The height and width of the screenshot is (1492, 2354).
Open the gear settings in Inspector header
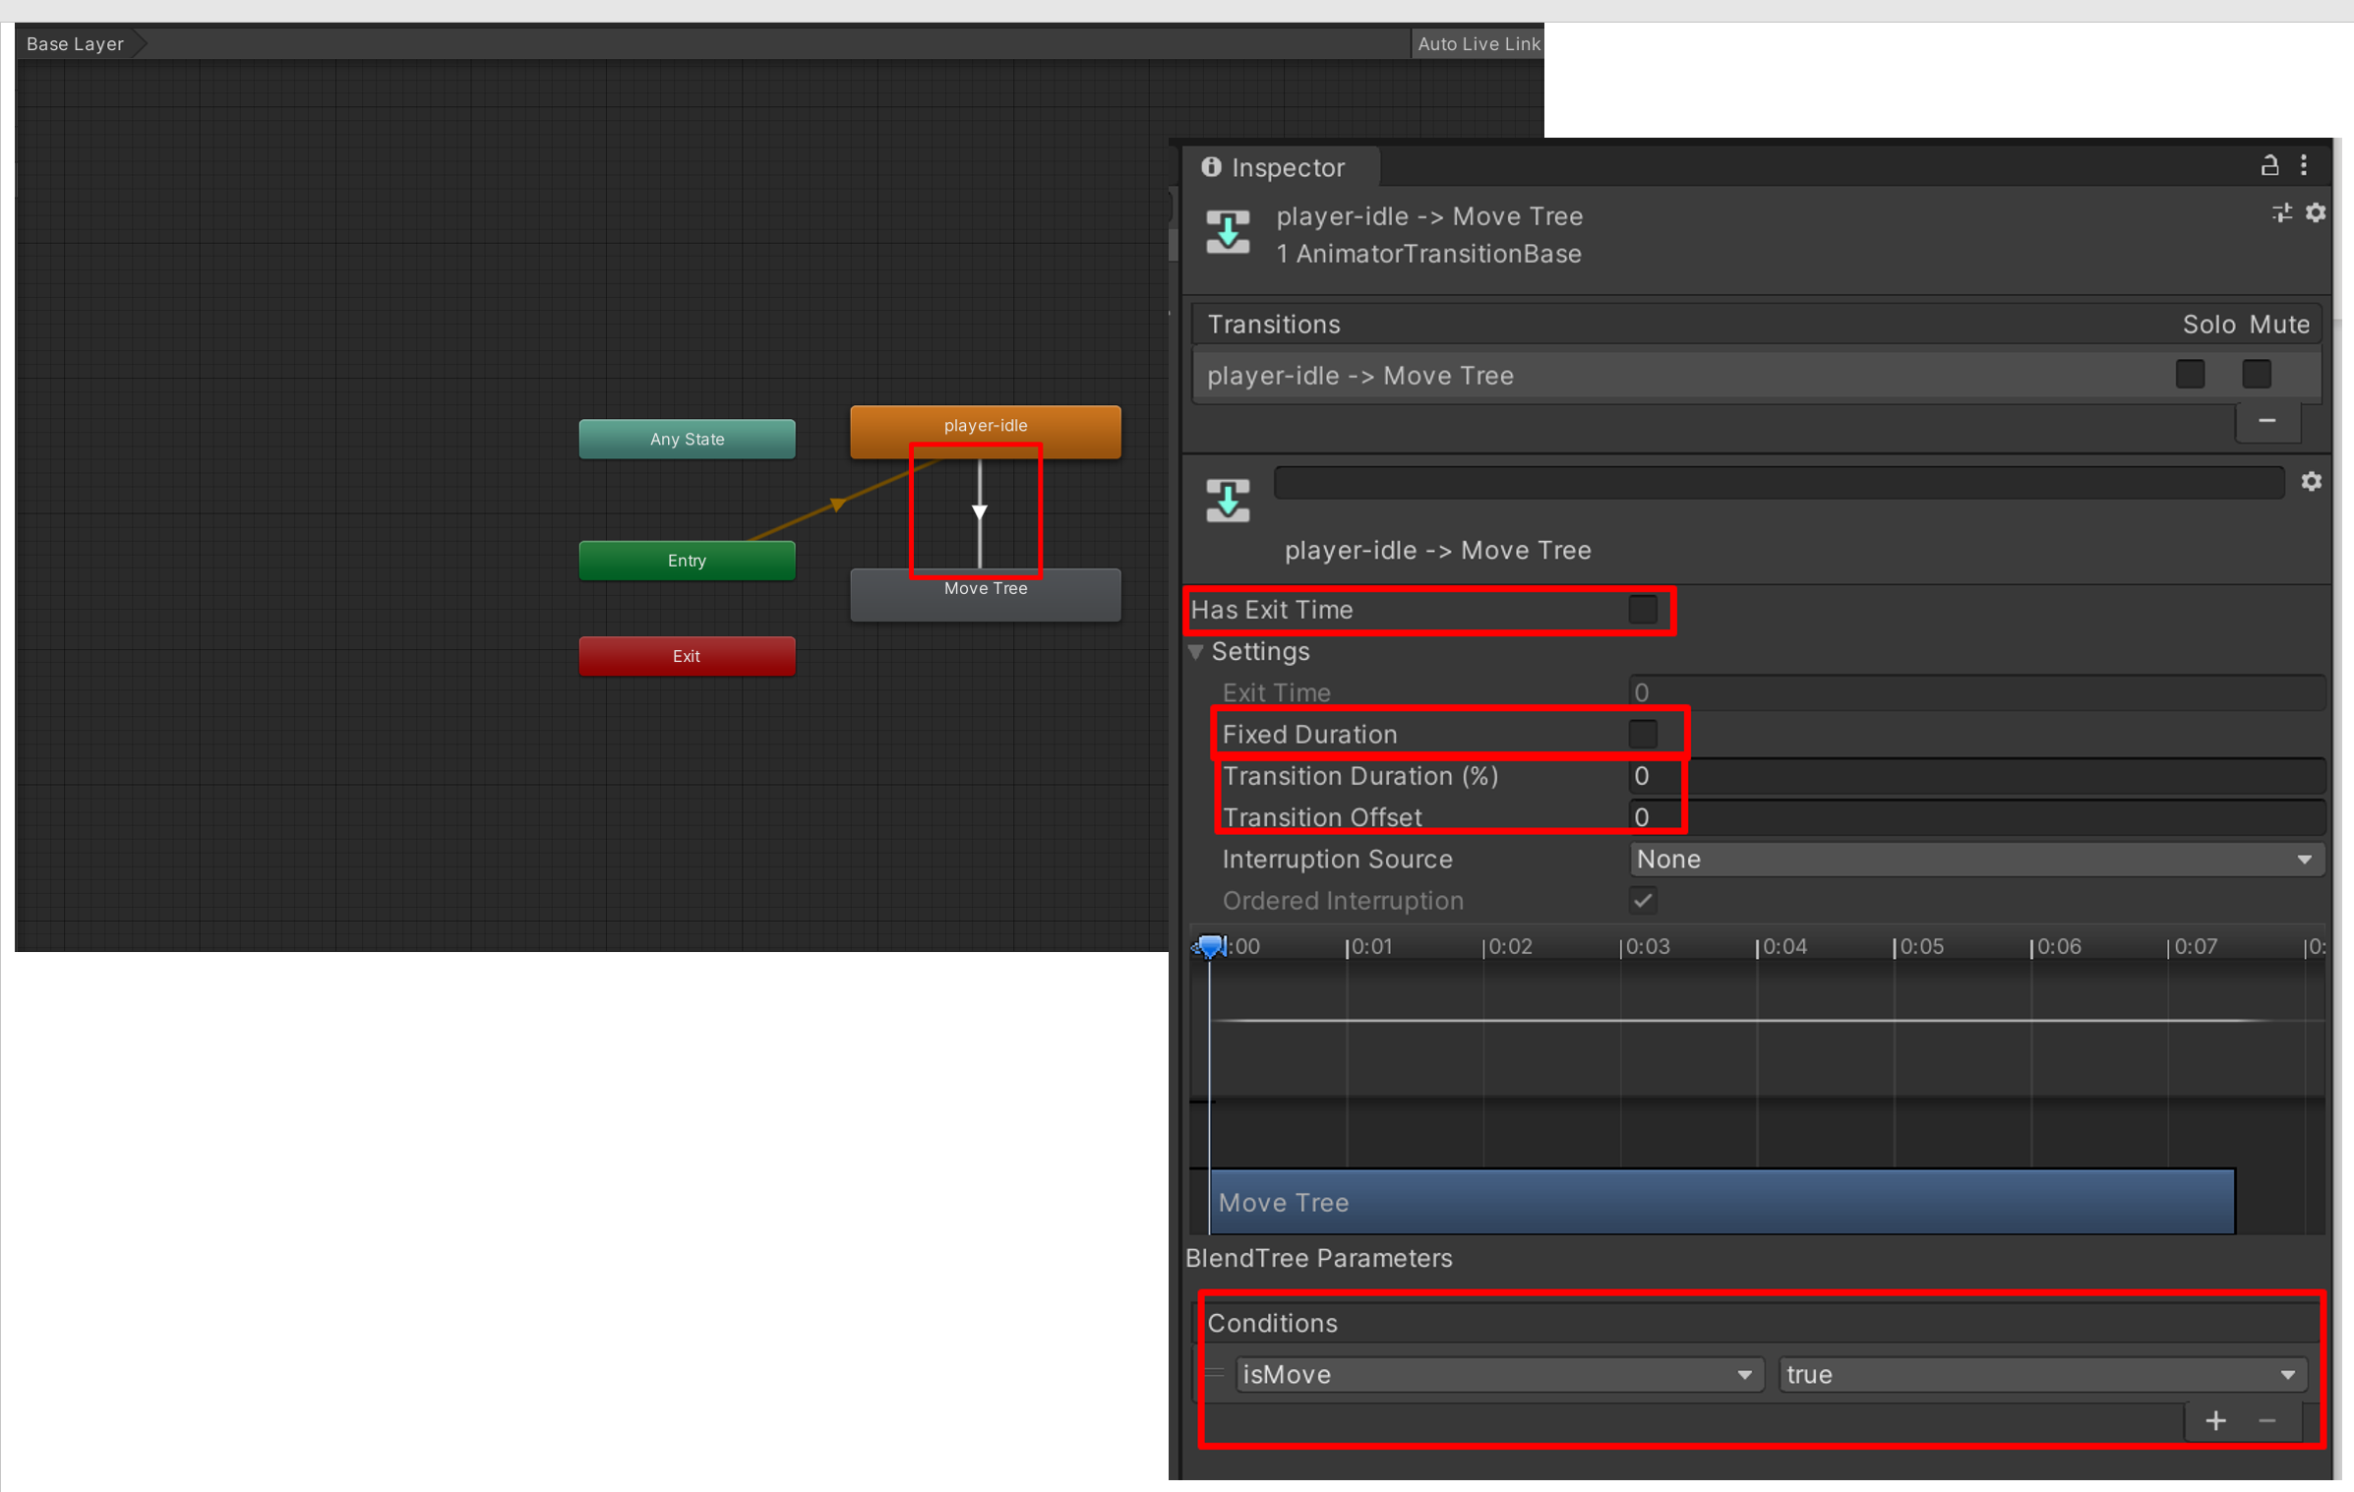tap(2315, 212)
